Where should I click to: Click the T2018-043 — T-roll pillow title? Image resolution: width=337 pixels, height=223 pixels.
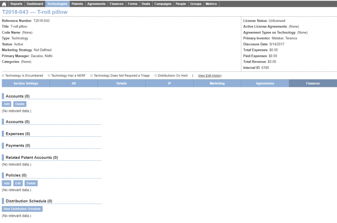[35, 12]
